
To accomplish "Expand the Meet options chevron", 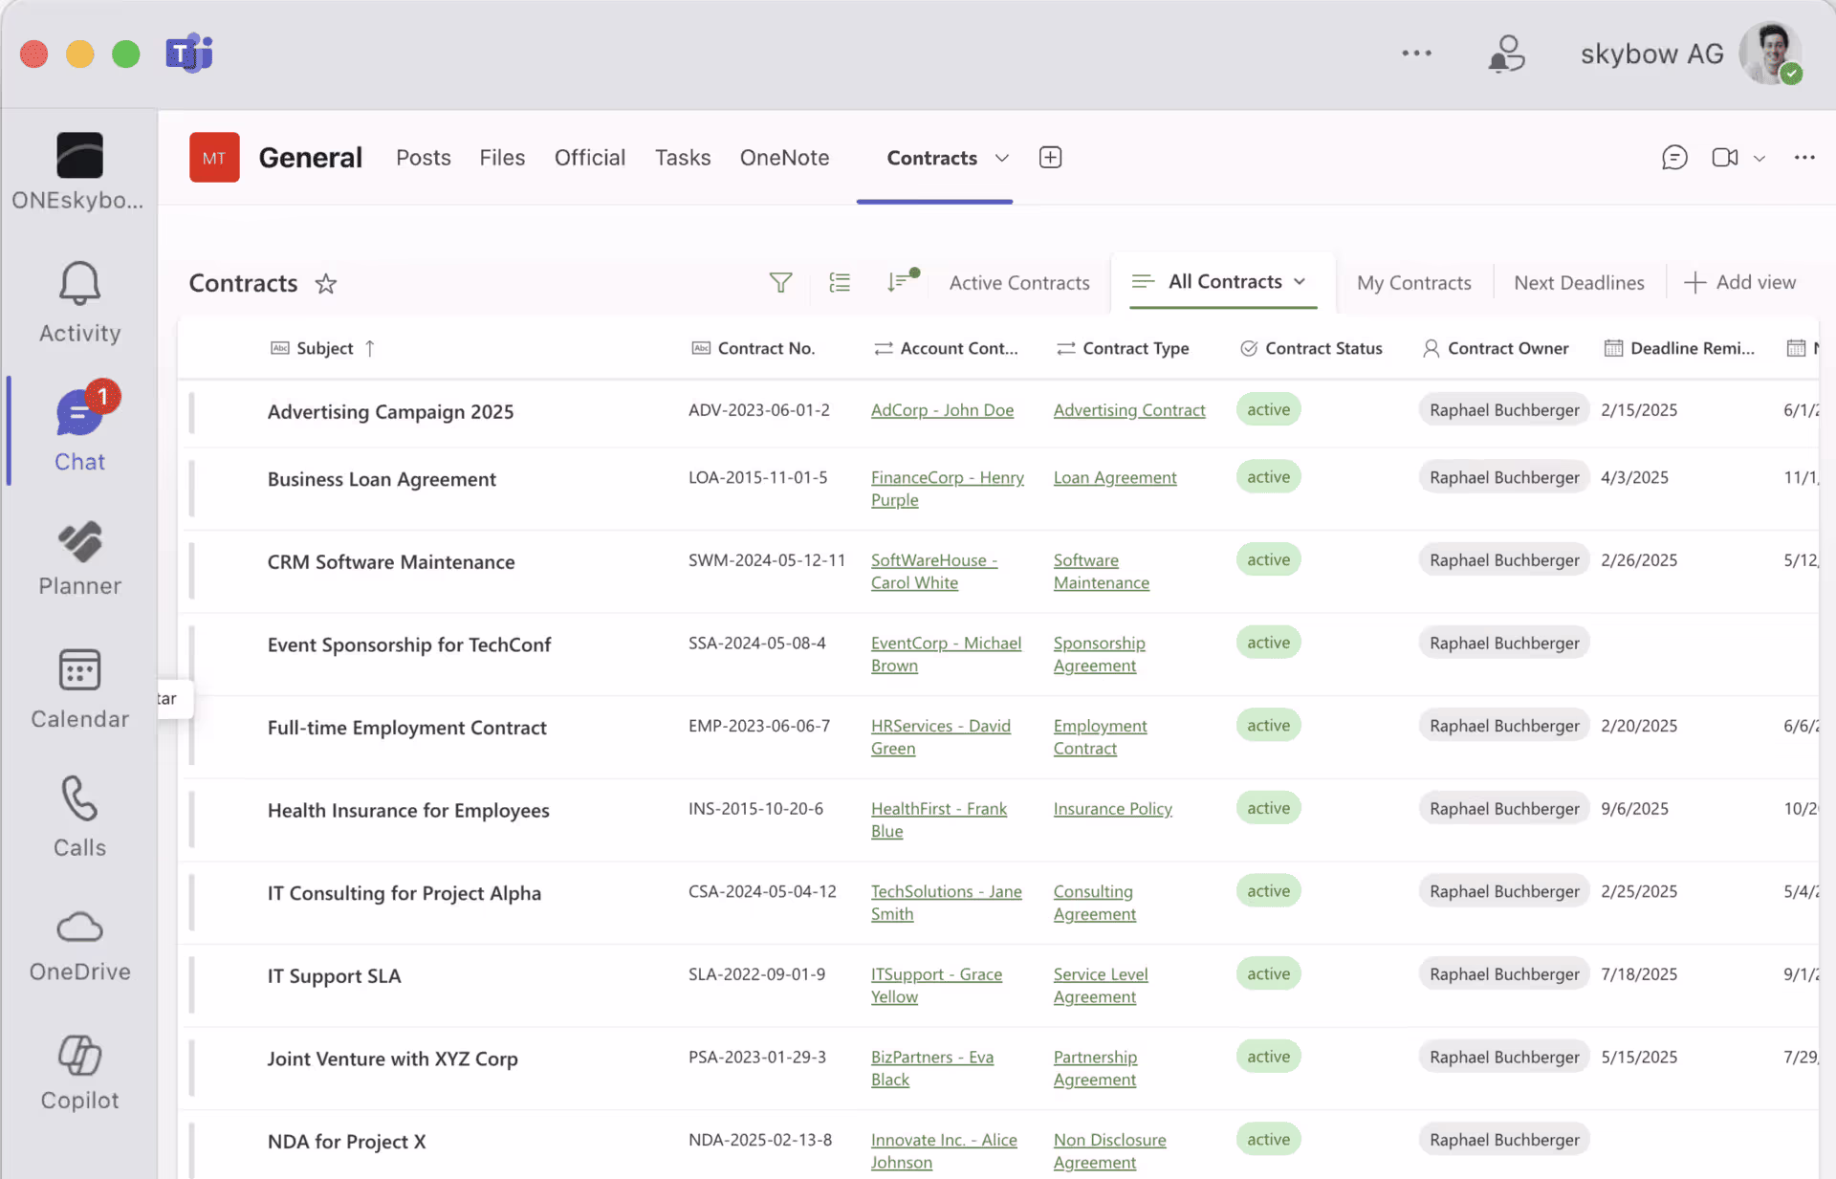I will point(1759,159).
